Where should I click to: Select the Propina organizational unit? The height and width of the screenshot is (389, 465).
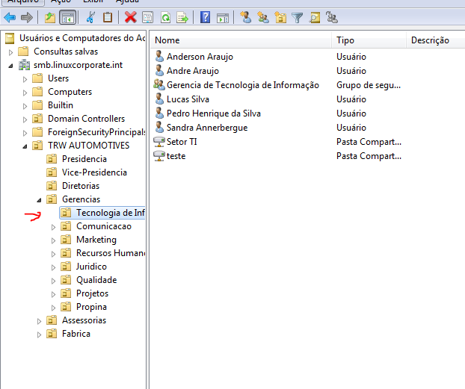(91, 307)
